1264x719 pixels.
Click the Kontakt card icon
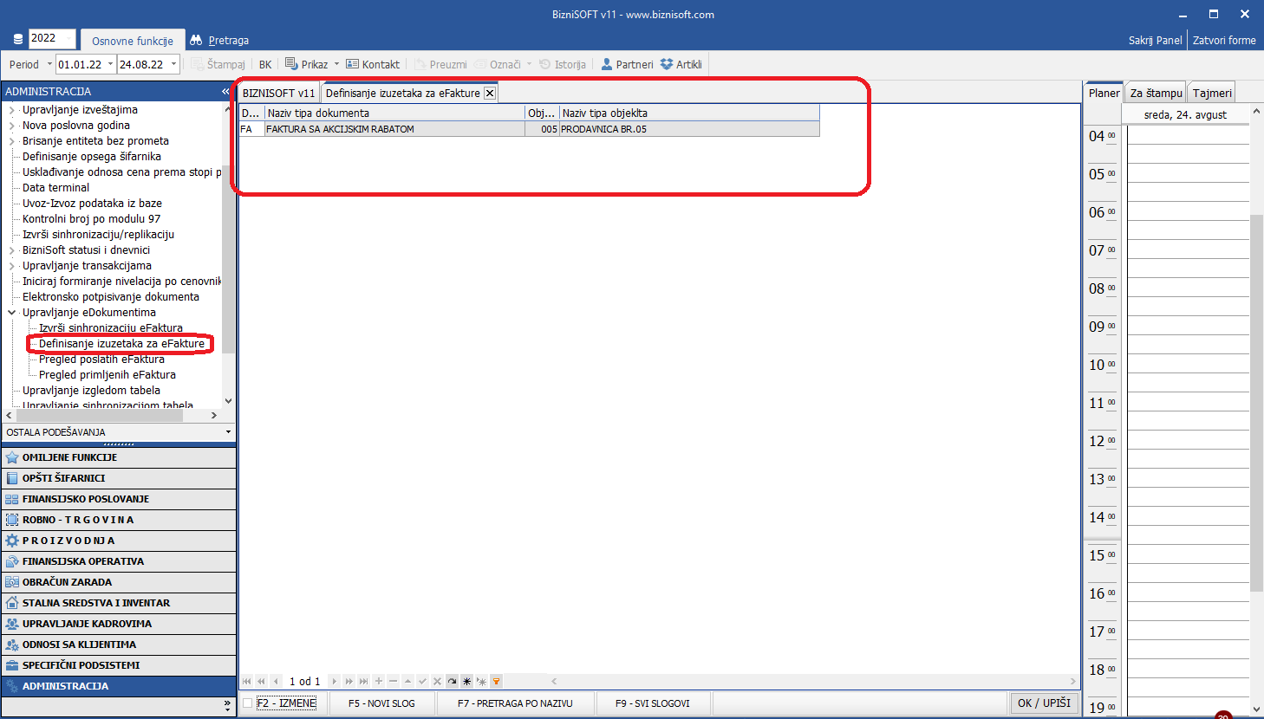pyautogui.click(x=352, y=64)
